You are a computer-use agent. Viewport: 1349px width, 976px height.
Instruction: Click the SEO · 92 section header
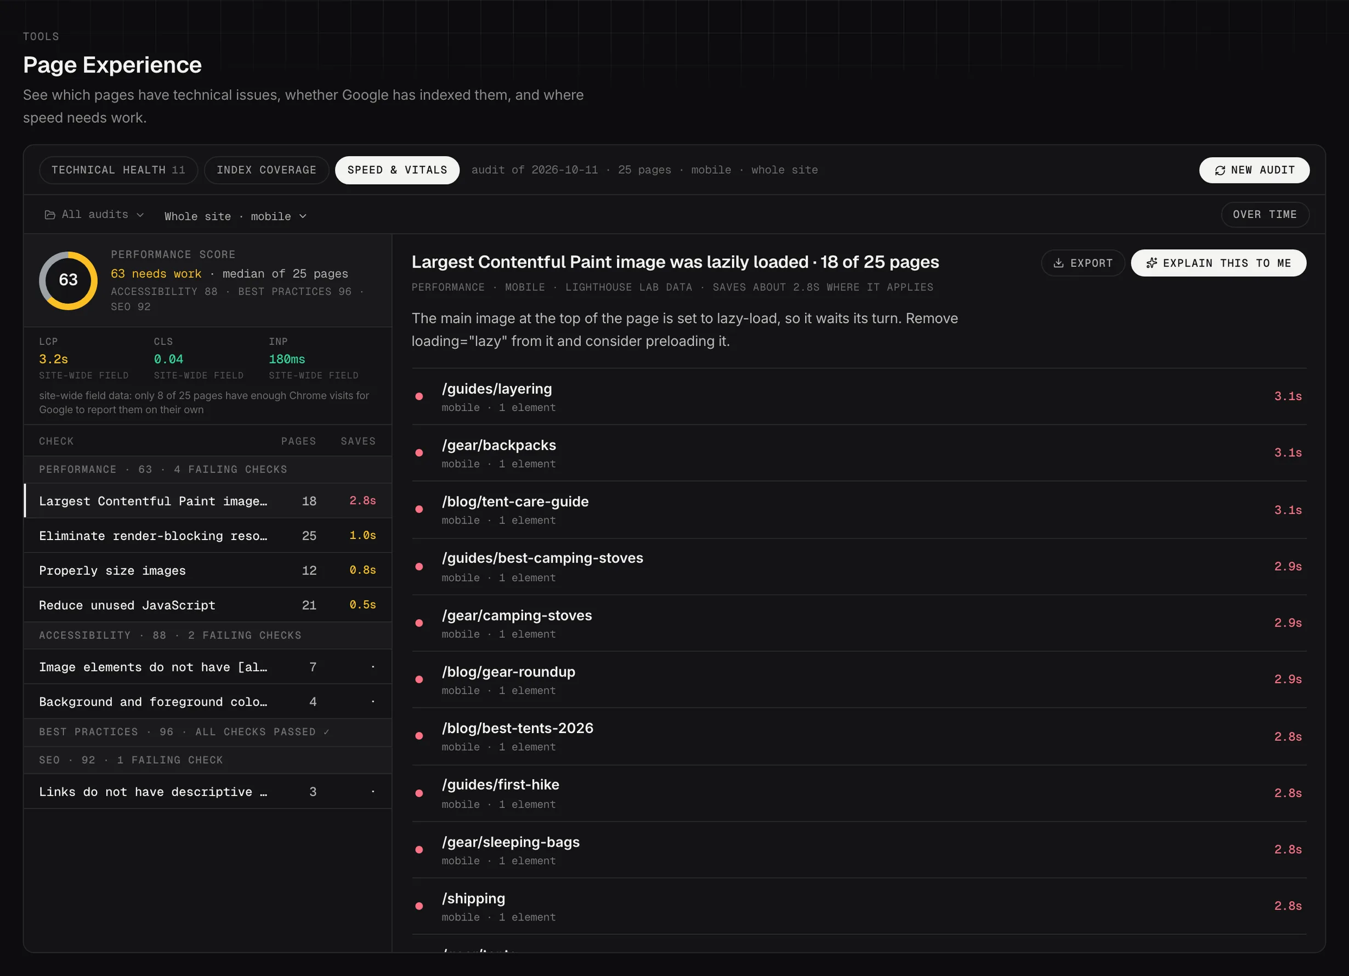208,761
